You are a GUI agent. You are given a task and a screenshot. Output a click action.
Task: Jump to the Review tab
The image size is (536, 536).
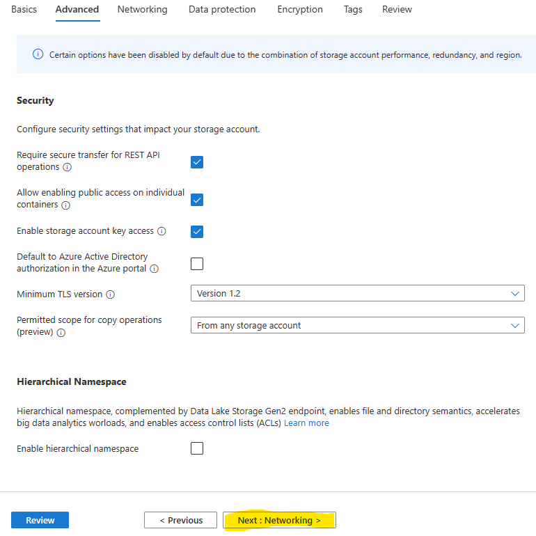coord(397,10)
